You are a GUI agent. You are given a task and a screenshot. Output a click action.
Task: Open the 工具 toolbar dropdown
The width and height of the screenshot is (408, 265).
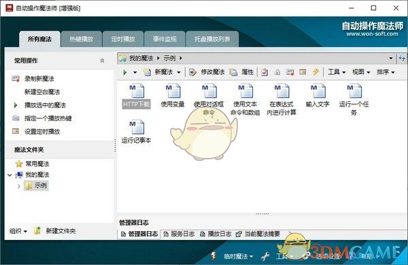(337, 72)
